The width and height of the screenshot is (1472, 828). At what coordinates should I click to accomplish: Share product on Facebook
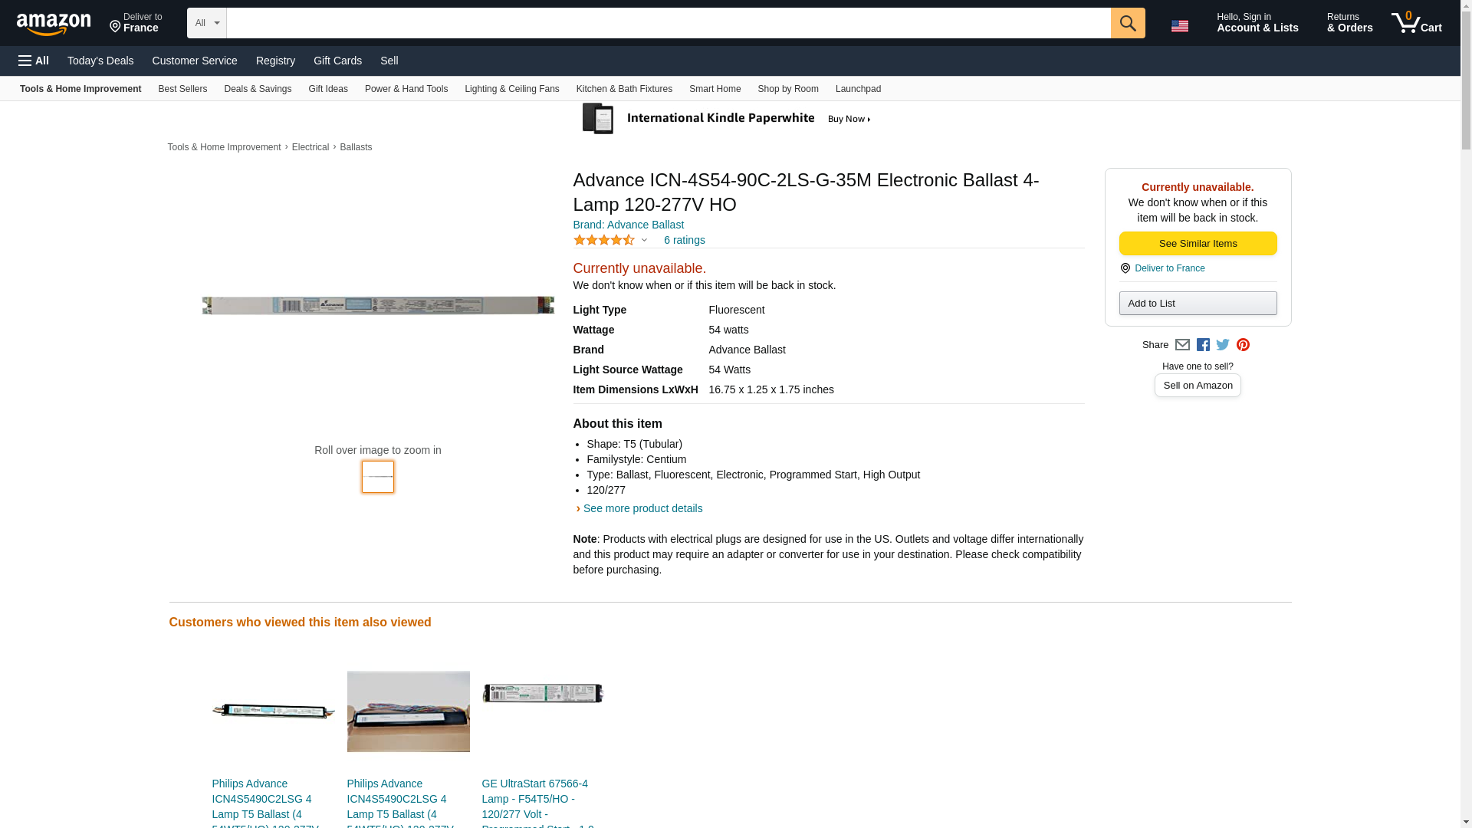1203,345
